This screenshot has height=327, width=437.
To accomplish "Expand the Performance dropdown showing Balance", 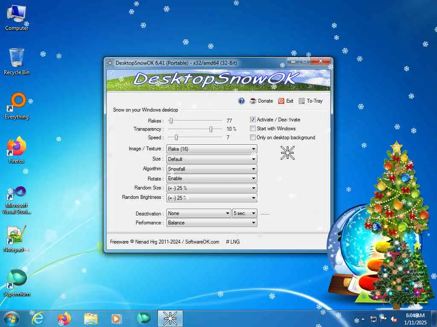I will (212, 223).
